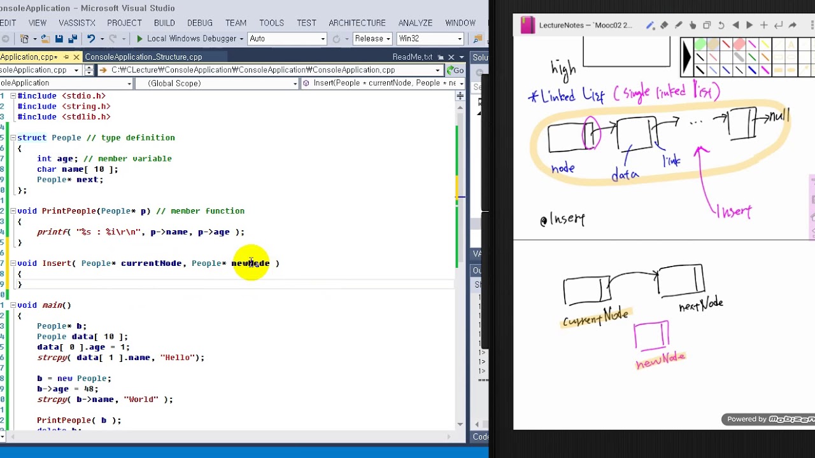The height and width of the screenshot is (458, 815).
Task: Start debugging with the green play icon
Action: click(140, 39)
